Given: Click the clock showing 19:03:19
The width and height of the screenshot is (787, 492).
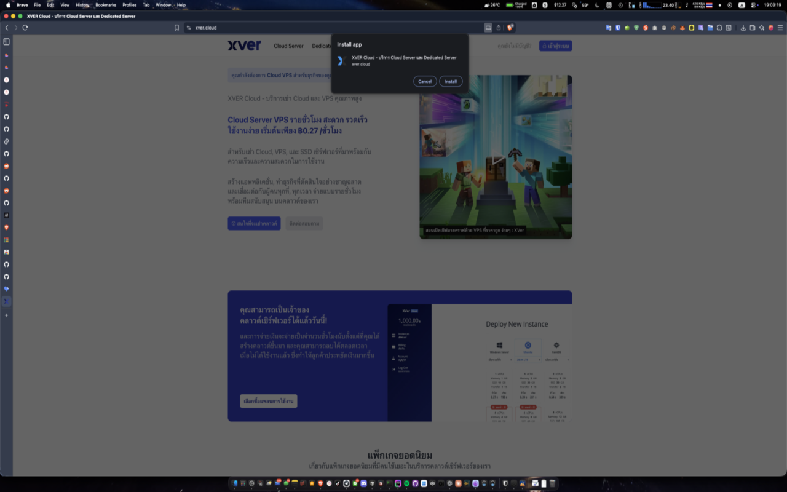Looking at the screenshot, I should point(772,5).
